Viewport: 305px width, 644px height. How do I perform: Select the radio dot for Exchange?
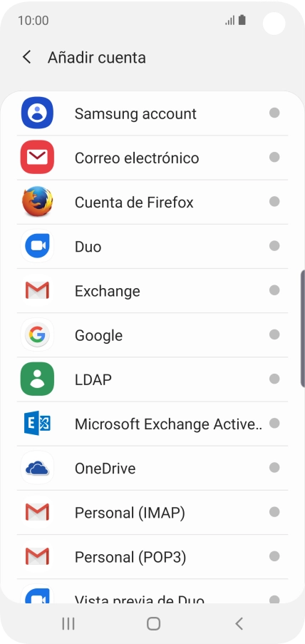[x=274, y=290]
